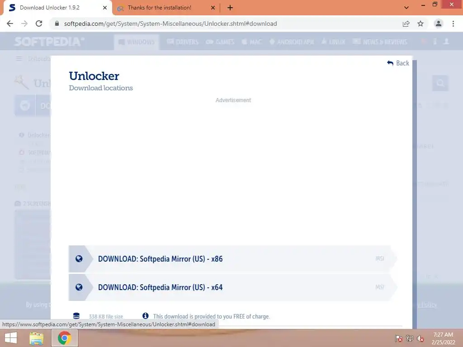Click globe icon beside x64 mirror
Image resolution: width=463 pixels, height=347 pixels.
click(x=79, y=287)
